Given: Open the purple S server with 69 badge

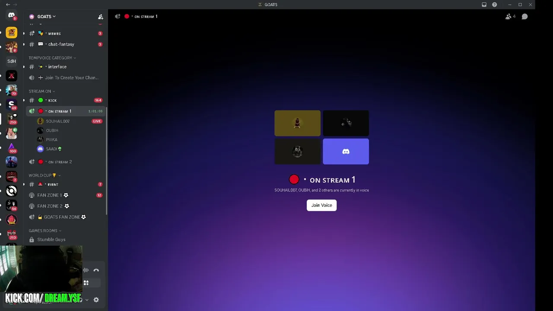Looking at the screenshot, I should pyautogui.click(x=11, y=104).
